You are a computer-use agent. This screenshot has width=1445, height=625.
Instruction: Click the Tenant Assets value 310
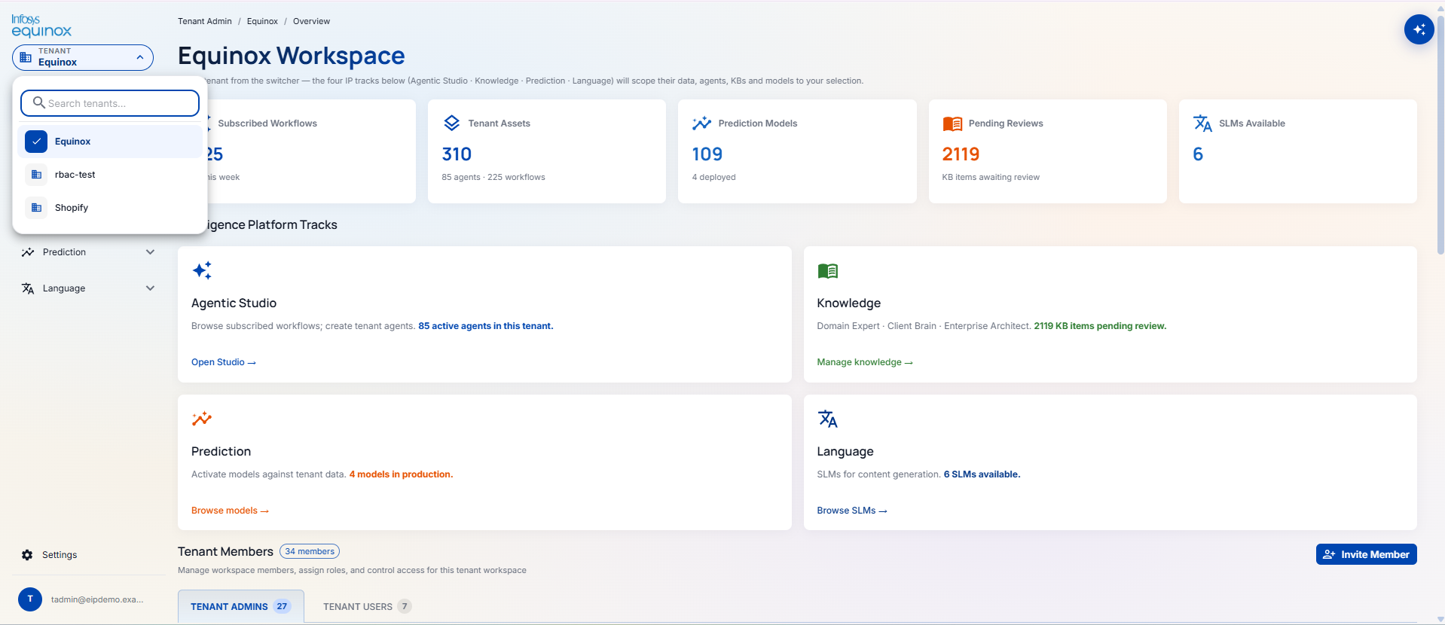(457, 154)
